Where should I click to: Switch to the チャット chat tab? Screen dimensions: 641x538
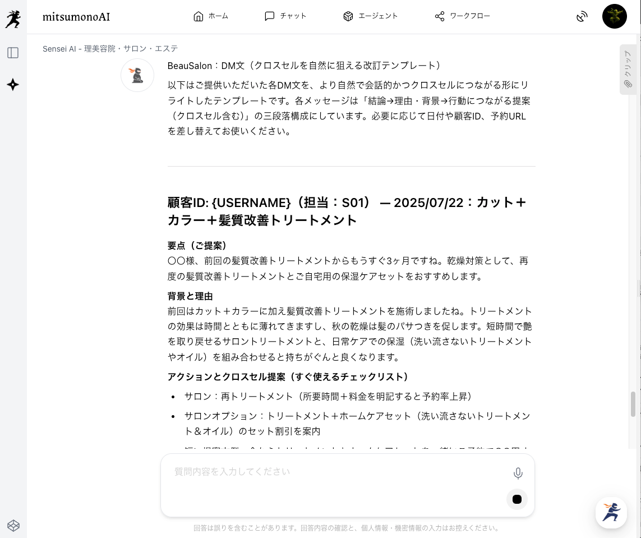click(x=285, y=16)
